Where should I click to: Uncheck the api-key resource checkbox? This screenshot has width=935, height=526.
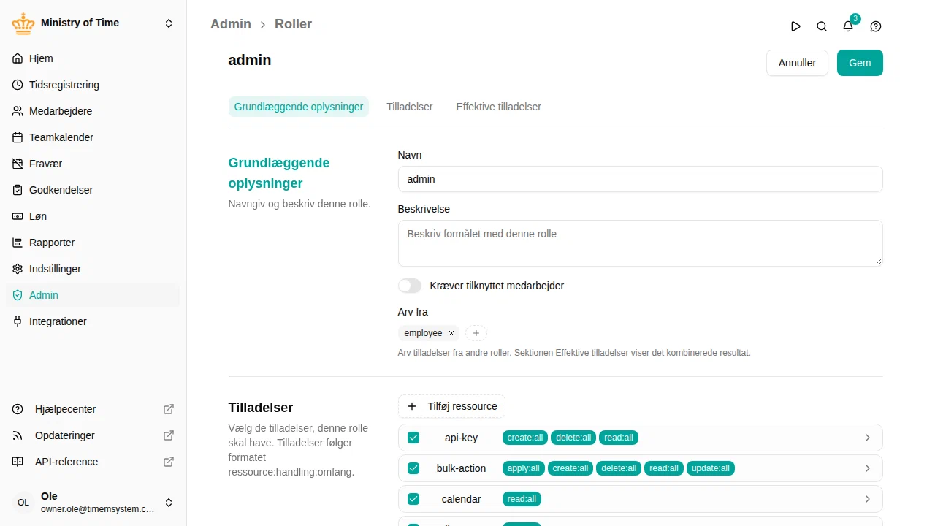pyautogui.click(x=413, y=438)
